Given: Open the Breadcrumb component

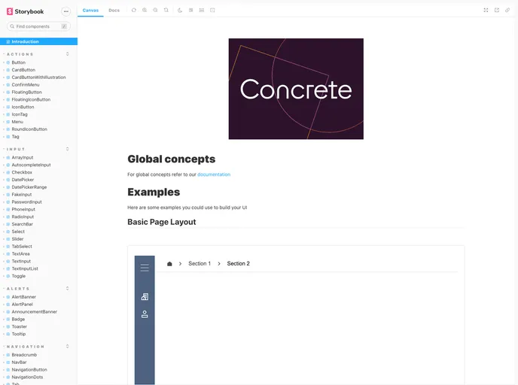Looking at the screenshot, I should [24, 355].
